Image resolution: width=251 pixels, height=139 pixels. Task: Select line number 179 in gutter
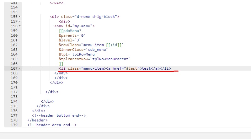[14, 125]
